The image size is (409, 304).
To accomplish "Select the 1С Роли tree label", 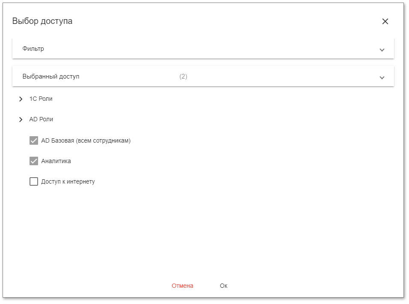I will (x=41, y=99).
